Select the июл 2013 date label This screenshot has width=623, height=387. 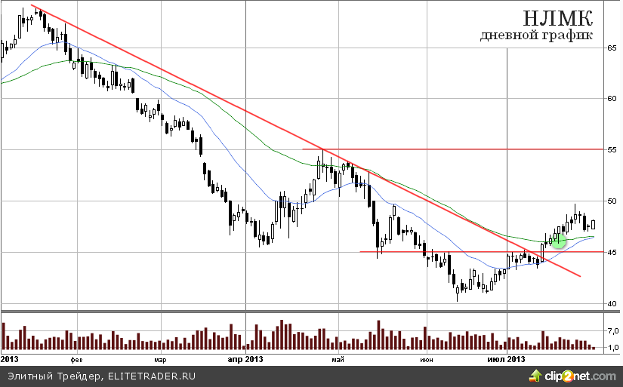point(505,359)
